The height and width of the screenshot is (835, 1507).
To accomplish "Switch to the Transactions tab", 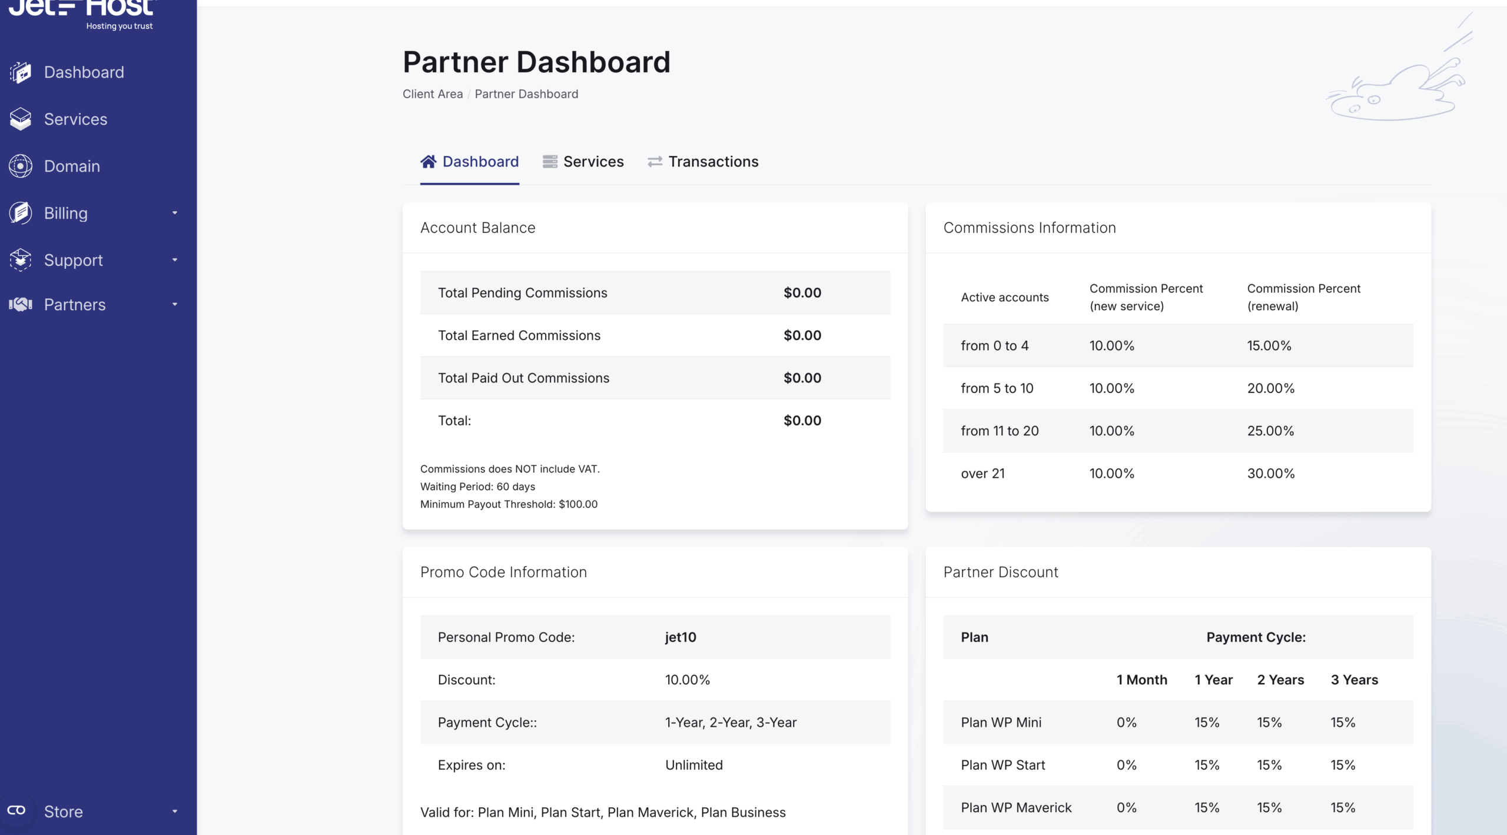I will tap(713, 161).
